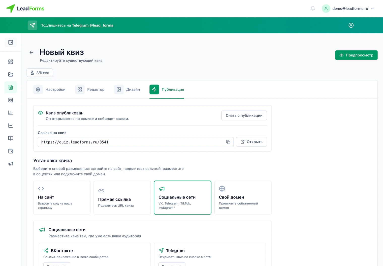The width and height of the screenshot is (383, 266).
Task: Switch to the Настройки tab
Action: tap(49, 90)
